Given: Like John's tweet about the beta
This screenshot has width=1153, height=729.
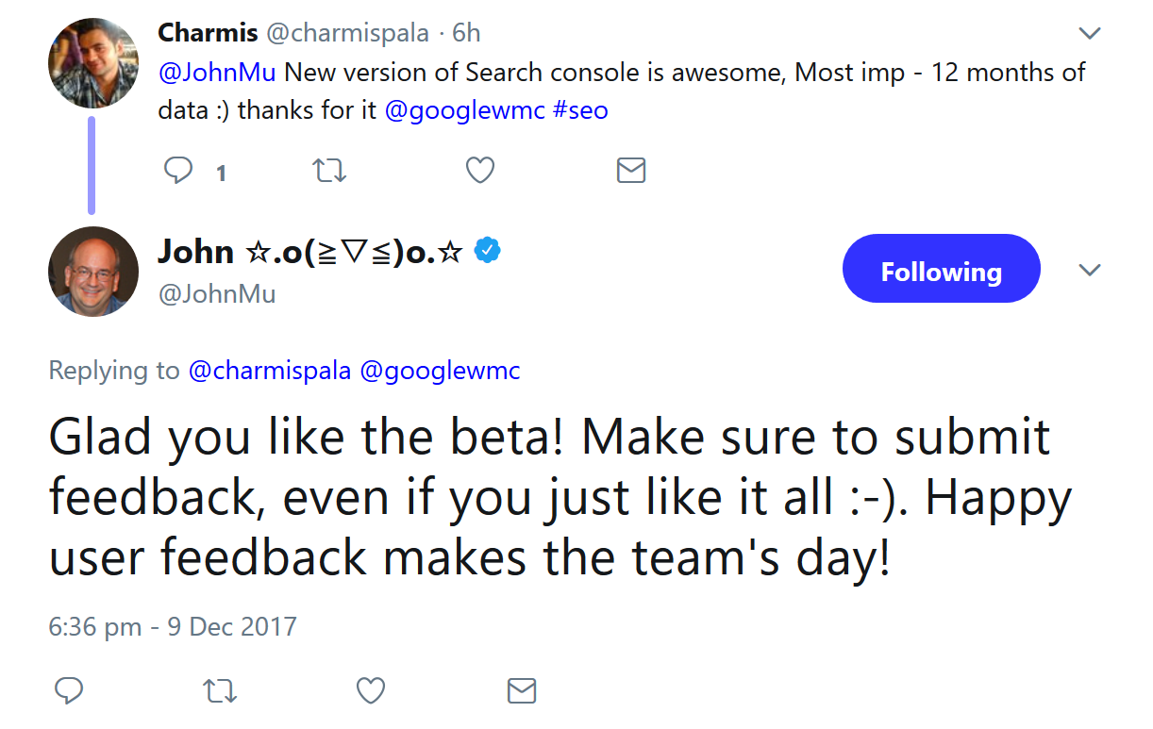Looking at the screenshot, I should pyautogui.click(x=371, y=690).
